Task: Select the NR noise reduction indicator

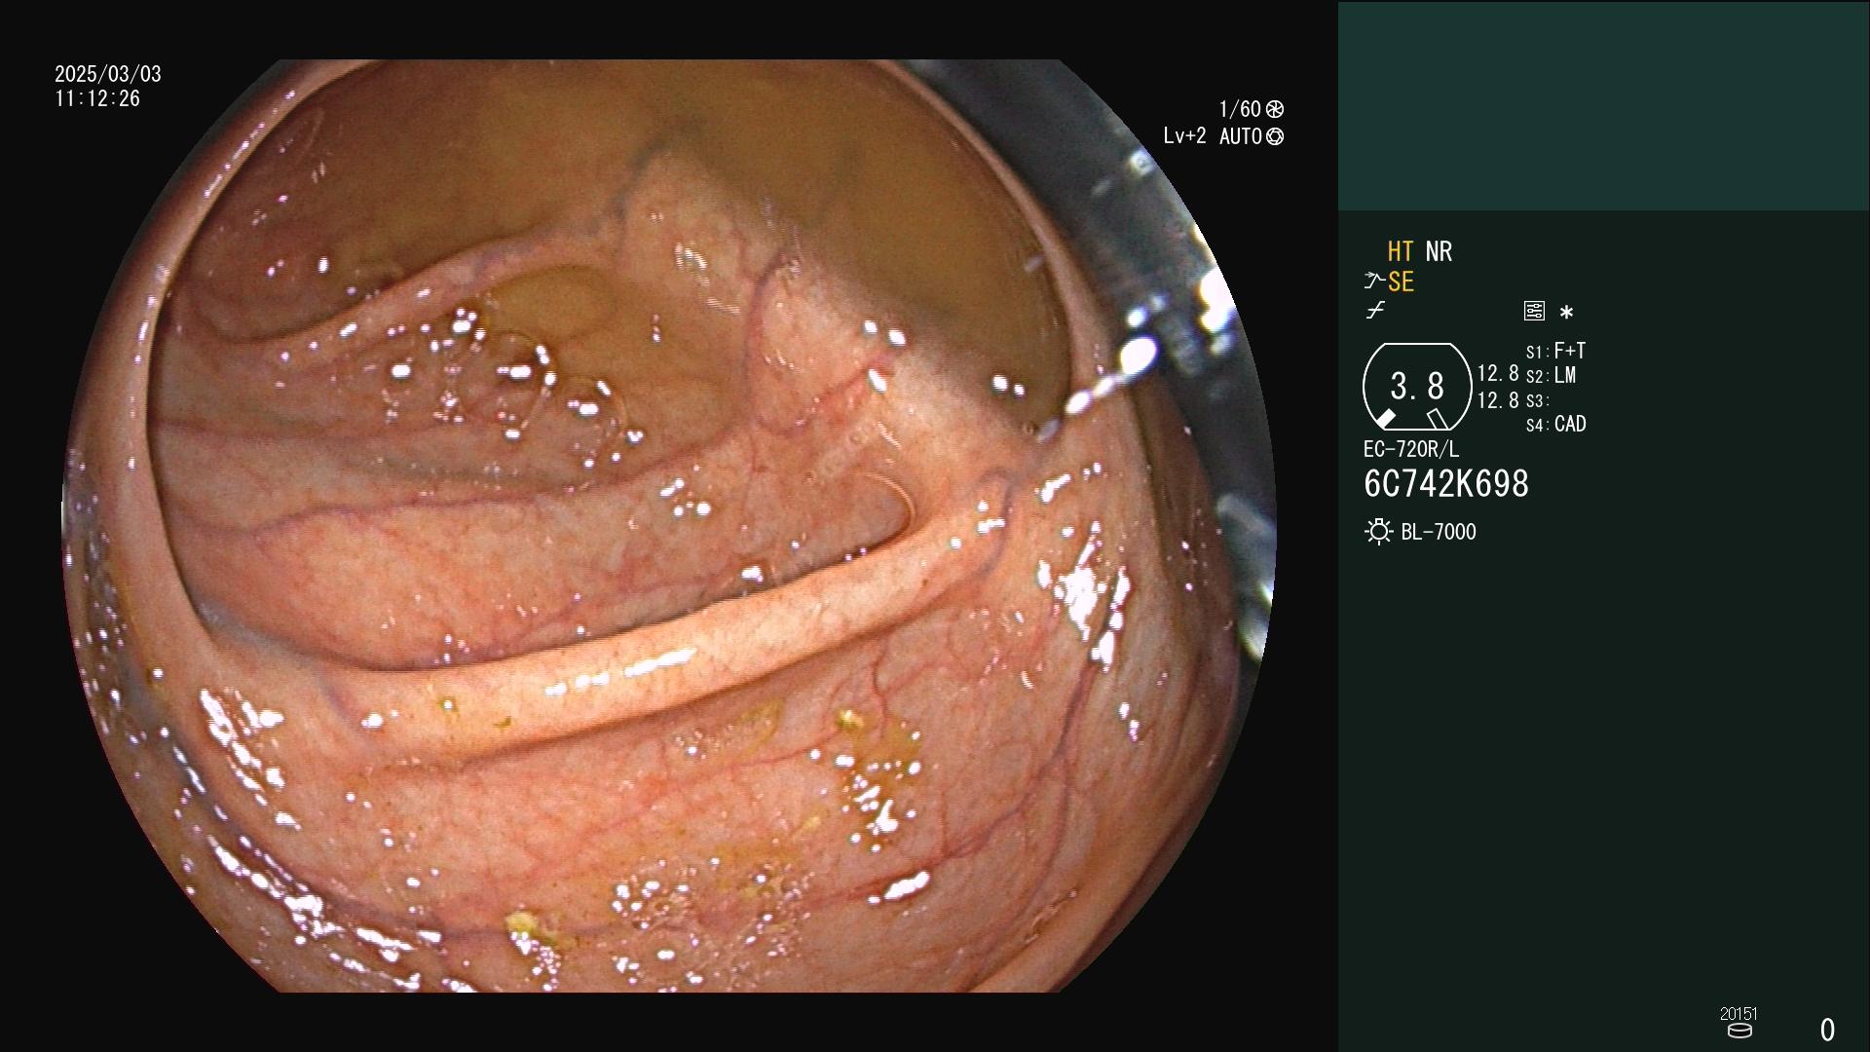Action: point(1439,251)
